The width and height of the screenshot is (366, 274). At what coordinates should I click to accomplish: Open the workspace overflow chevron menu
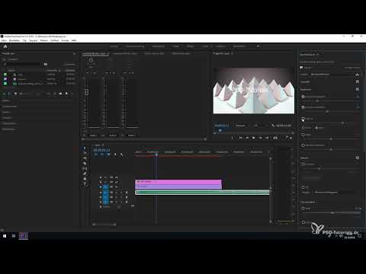pos(258,46)
